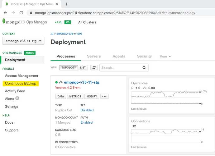Click the EMONGO-V35-11-STG breadcrumb link
Image resolution: width=215 pixels, height=156 pixels.
69,34
